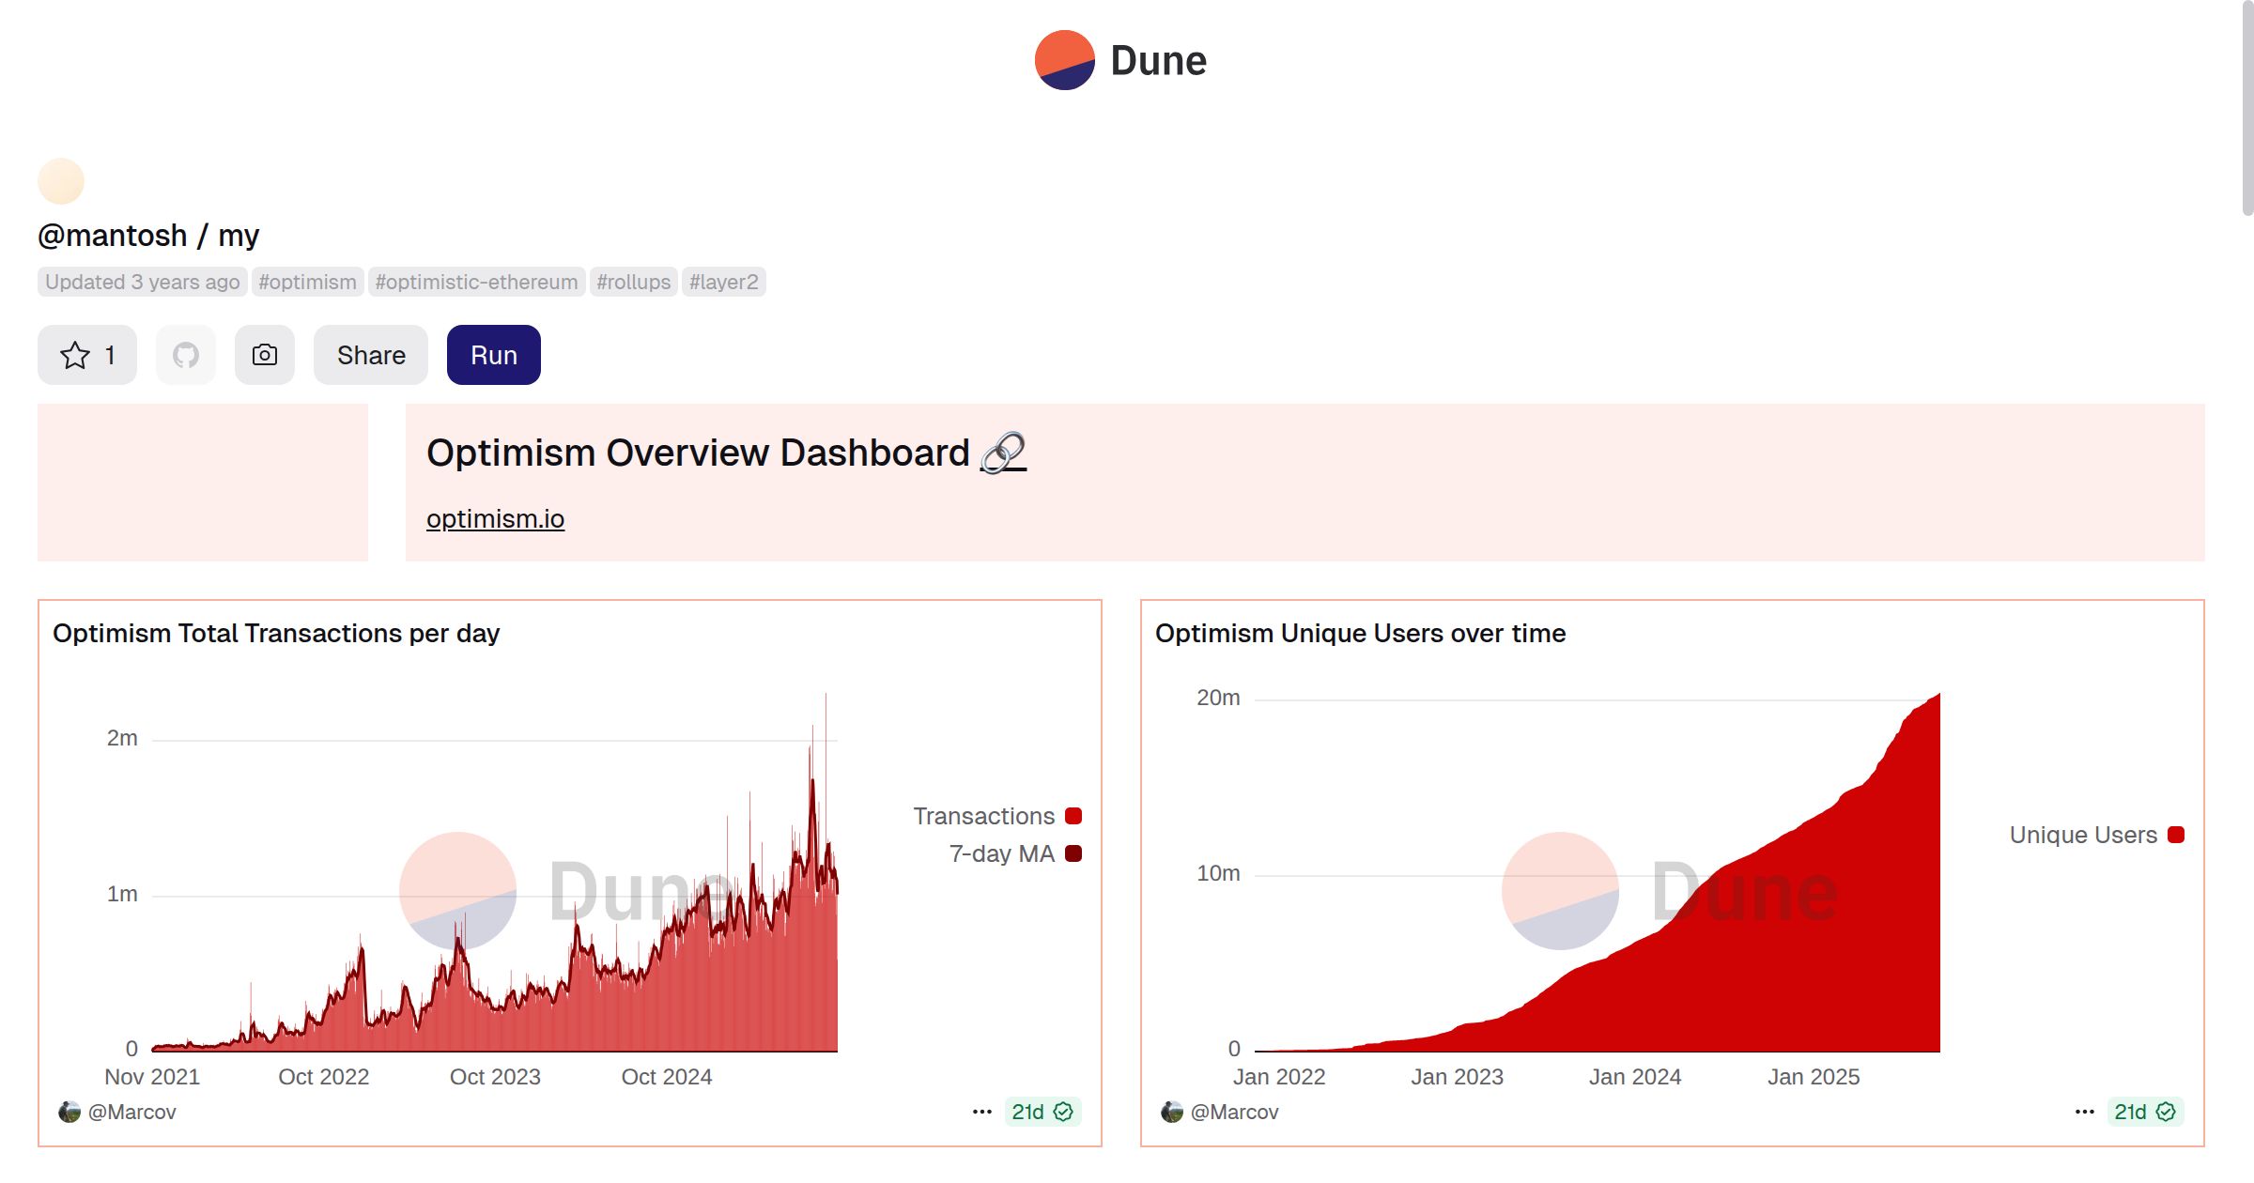Open the GitHub icon button
2254x1183 pixels.
tap(186, 355)
